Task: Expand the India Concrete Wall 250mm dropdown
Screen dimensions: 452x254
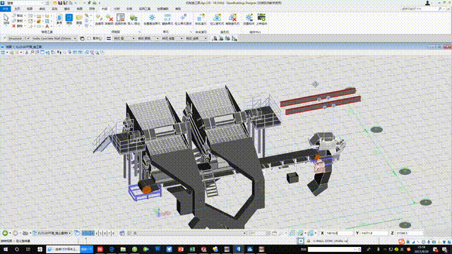Action: click(75, 38)
